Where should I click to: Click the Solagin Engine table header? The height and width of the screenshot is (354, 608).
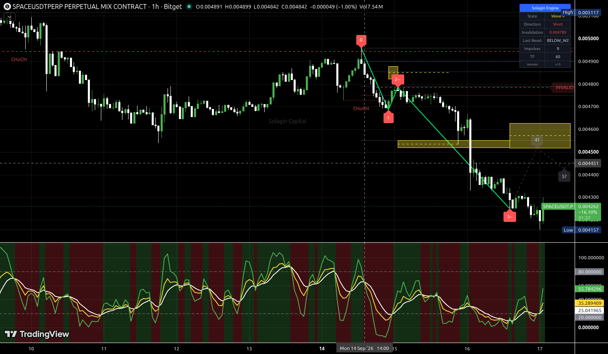click(x=545, y=8)
